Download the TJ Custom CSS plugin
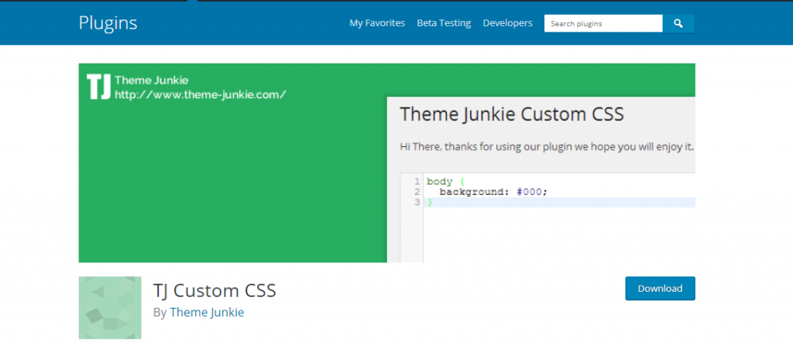793x342 pixels. click(660, 289)
